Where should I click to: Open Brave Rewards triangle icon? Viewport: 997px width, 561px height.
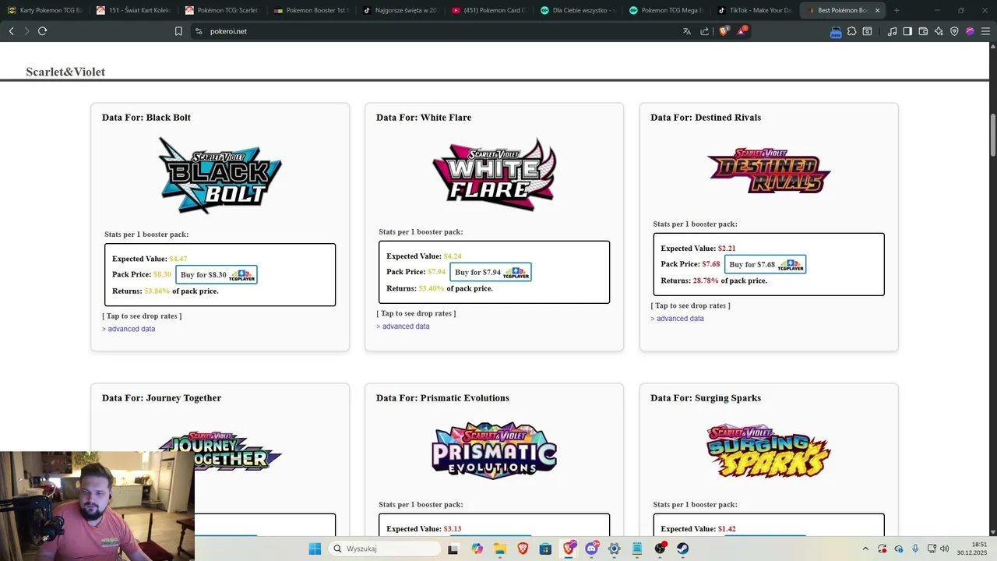click(x=742, y=31)
